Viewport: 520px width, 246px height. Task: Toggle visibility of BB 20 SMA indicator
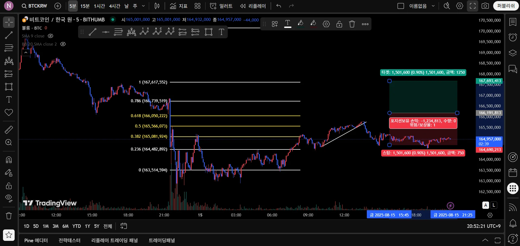click(63, 44)
